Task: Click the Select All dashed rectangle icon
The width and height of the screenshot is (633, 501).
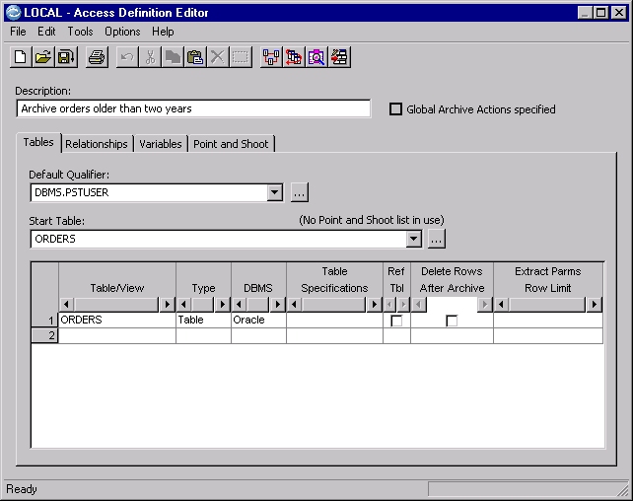Action: [x=241, y=57]
